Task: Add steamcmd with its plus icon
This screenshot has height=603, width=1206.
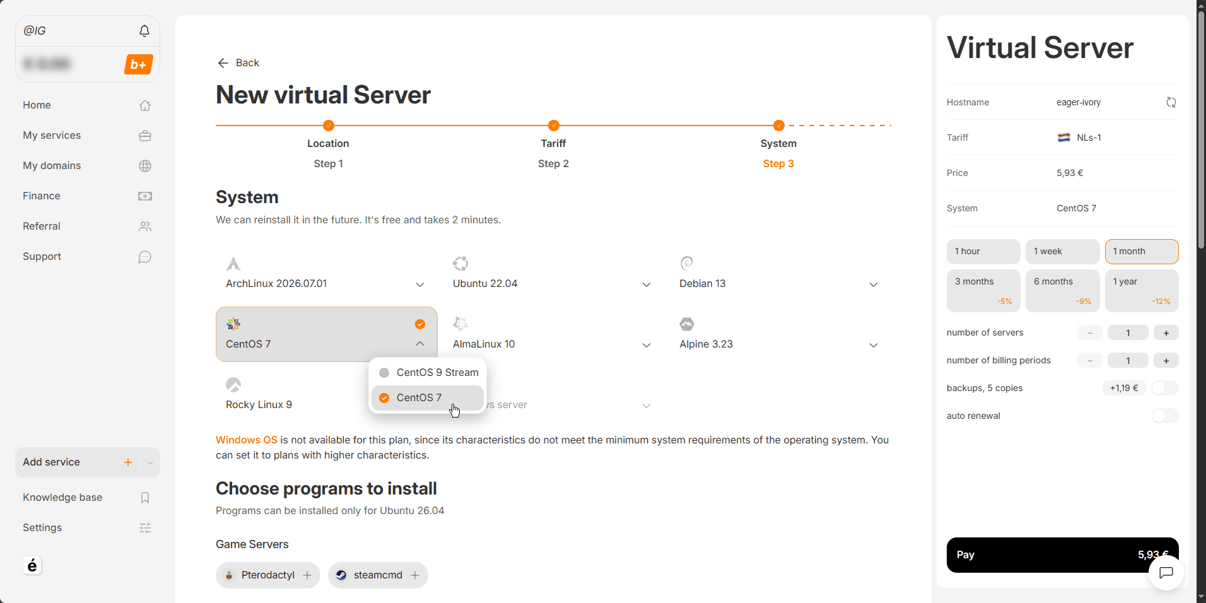Action: pyautogui.click(x=415, y=575)
